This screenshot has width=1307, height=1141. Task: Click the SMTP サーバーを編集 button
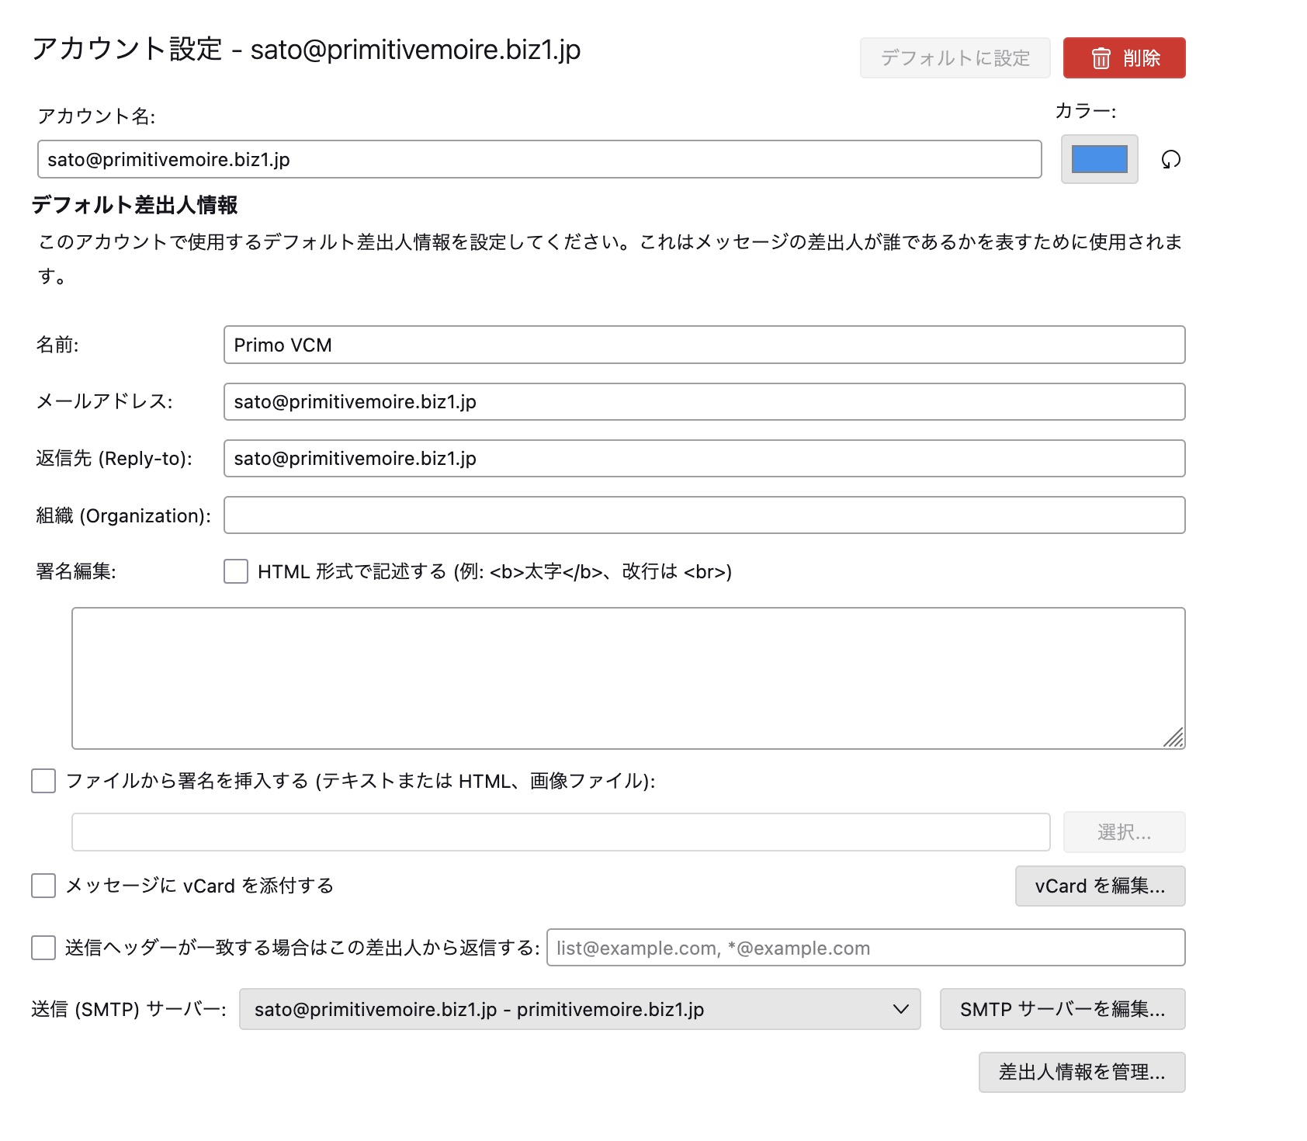click(1062, 1009)
